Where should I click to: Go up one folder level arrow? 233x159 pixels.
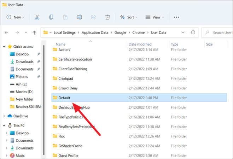click(x=35, y=33)
